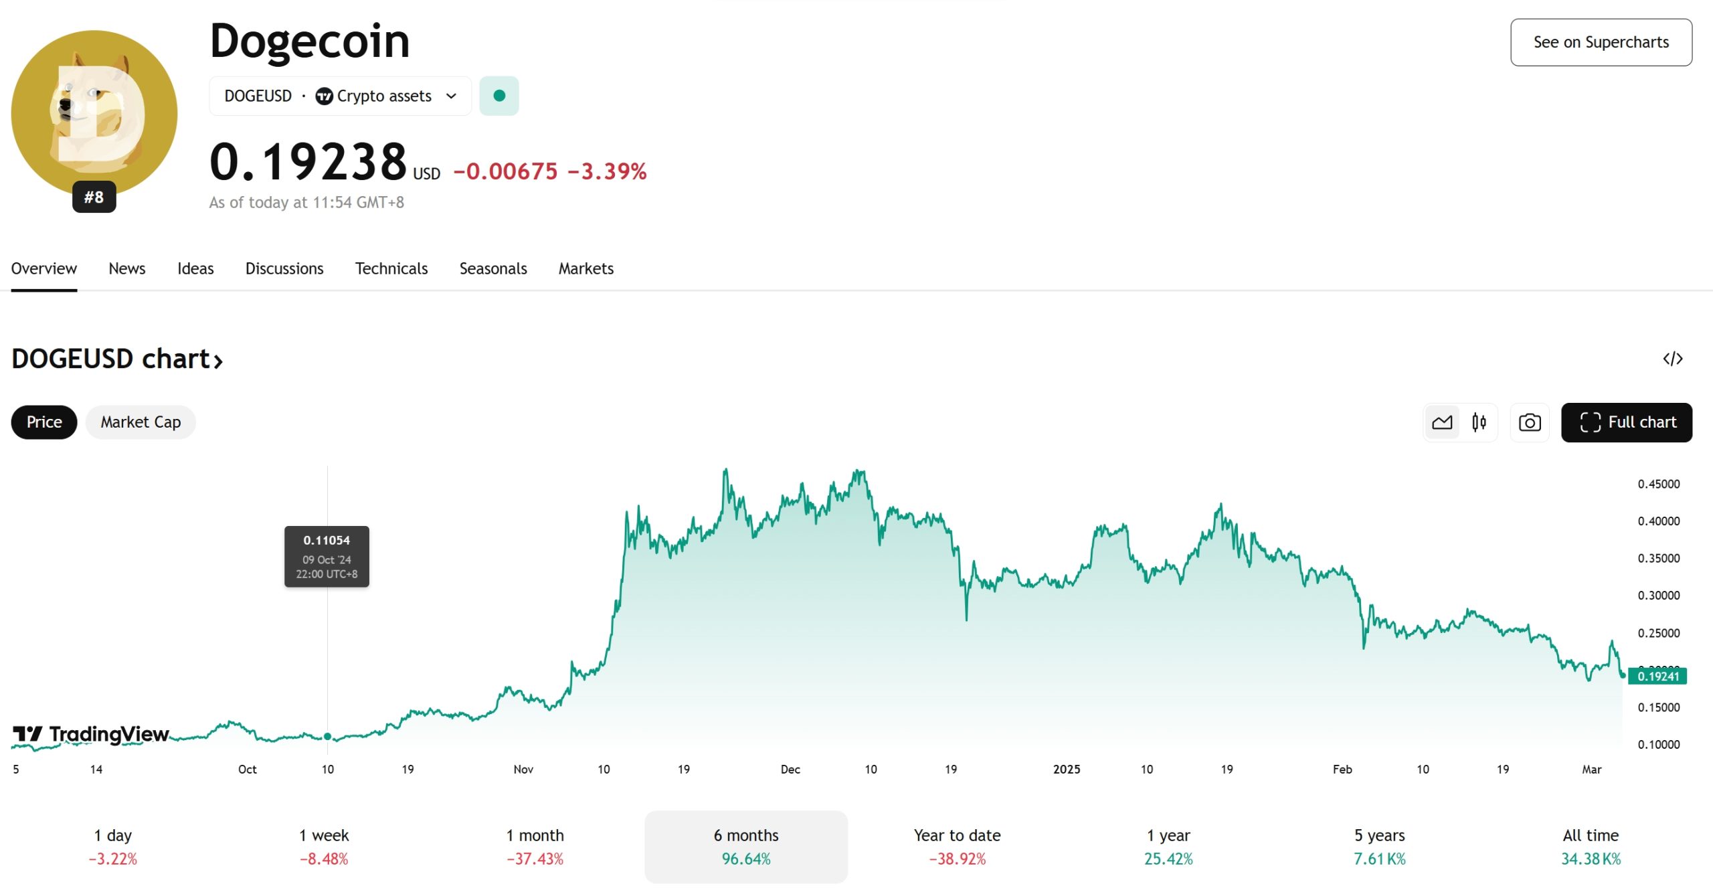The image size is (1713, 888).
Task: Click the Dogecoin coin logo
Action: [94, 113]
